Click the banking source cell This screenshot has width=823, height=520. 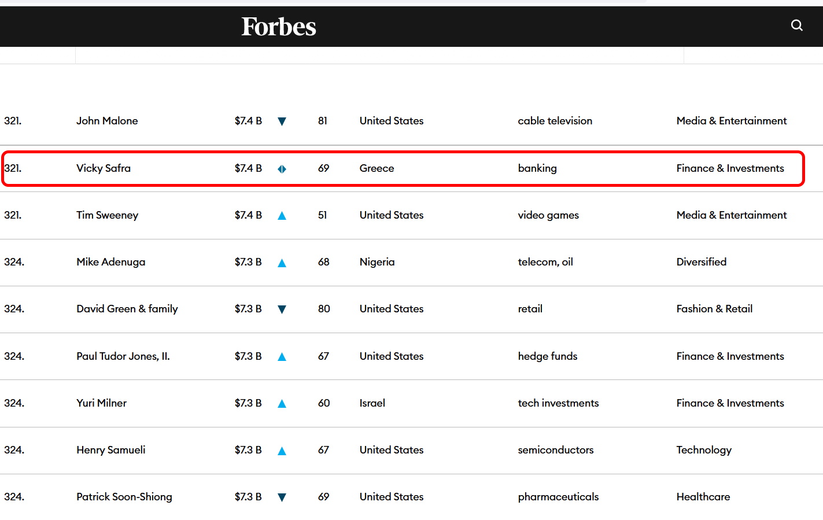click(x=537, y=168)
